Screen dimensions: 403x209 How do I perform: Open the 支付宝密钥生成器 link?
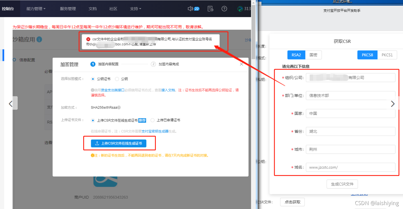coord(155,131)
